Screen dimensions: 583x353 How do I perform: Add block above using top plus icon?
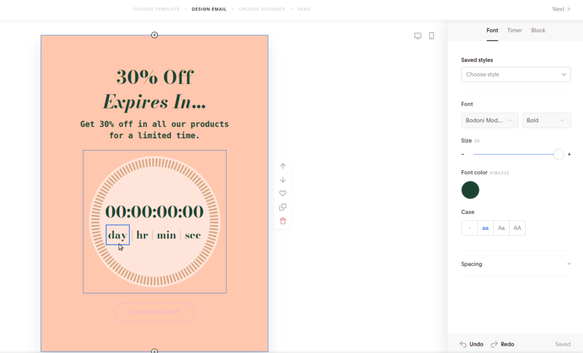tap(154, 35)
